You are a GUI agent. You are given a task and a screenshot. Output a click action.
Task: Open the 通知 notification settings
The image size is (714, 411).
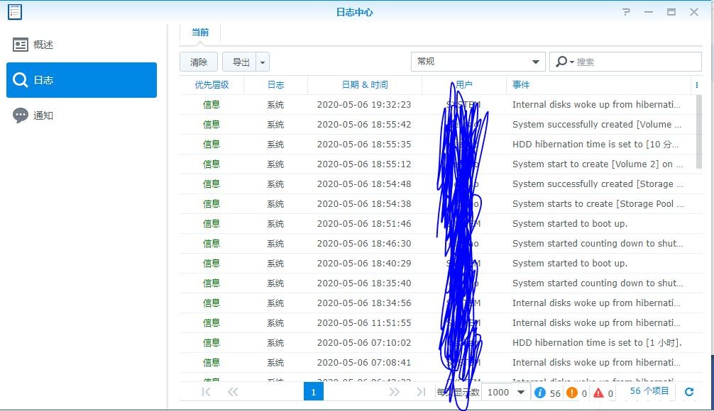pyautogui.click(x=43, y=116)
